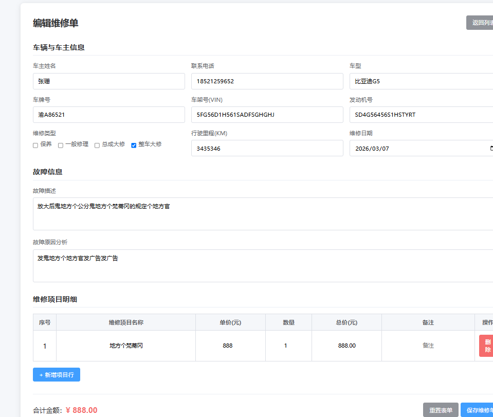Viewport: 493px width, 417px height.
Task: Click the 车型 field showing 比亚迪G5
Action: click(422, 81)
